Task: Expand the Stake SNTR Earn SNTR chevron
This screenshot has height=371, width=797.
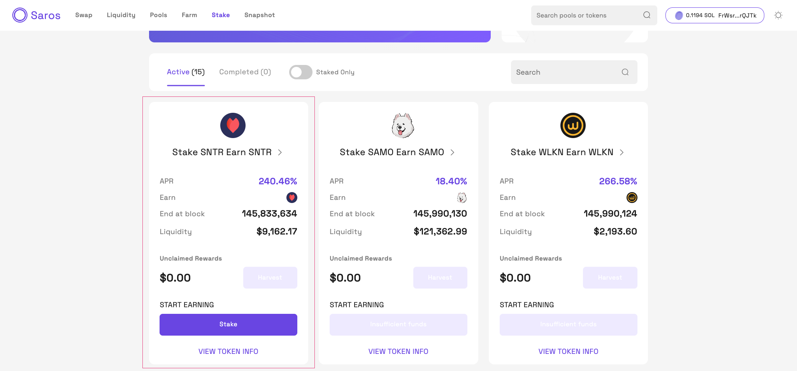Action: pos(280,152)
